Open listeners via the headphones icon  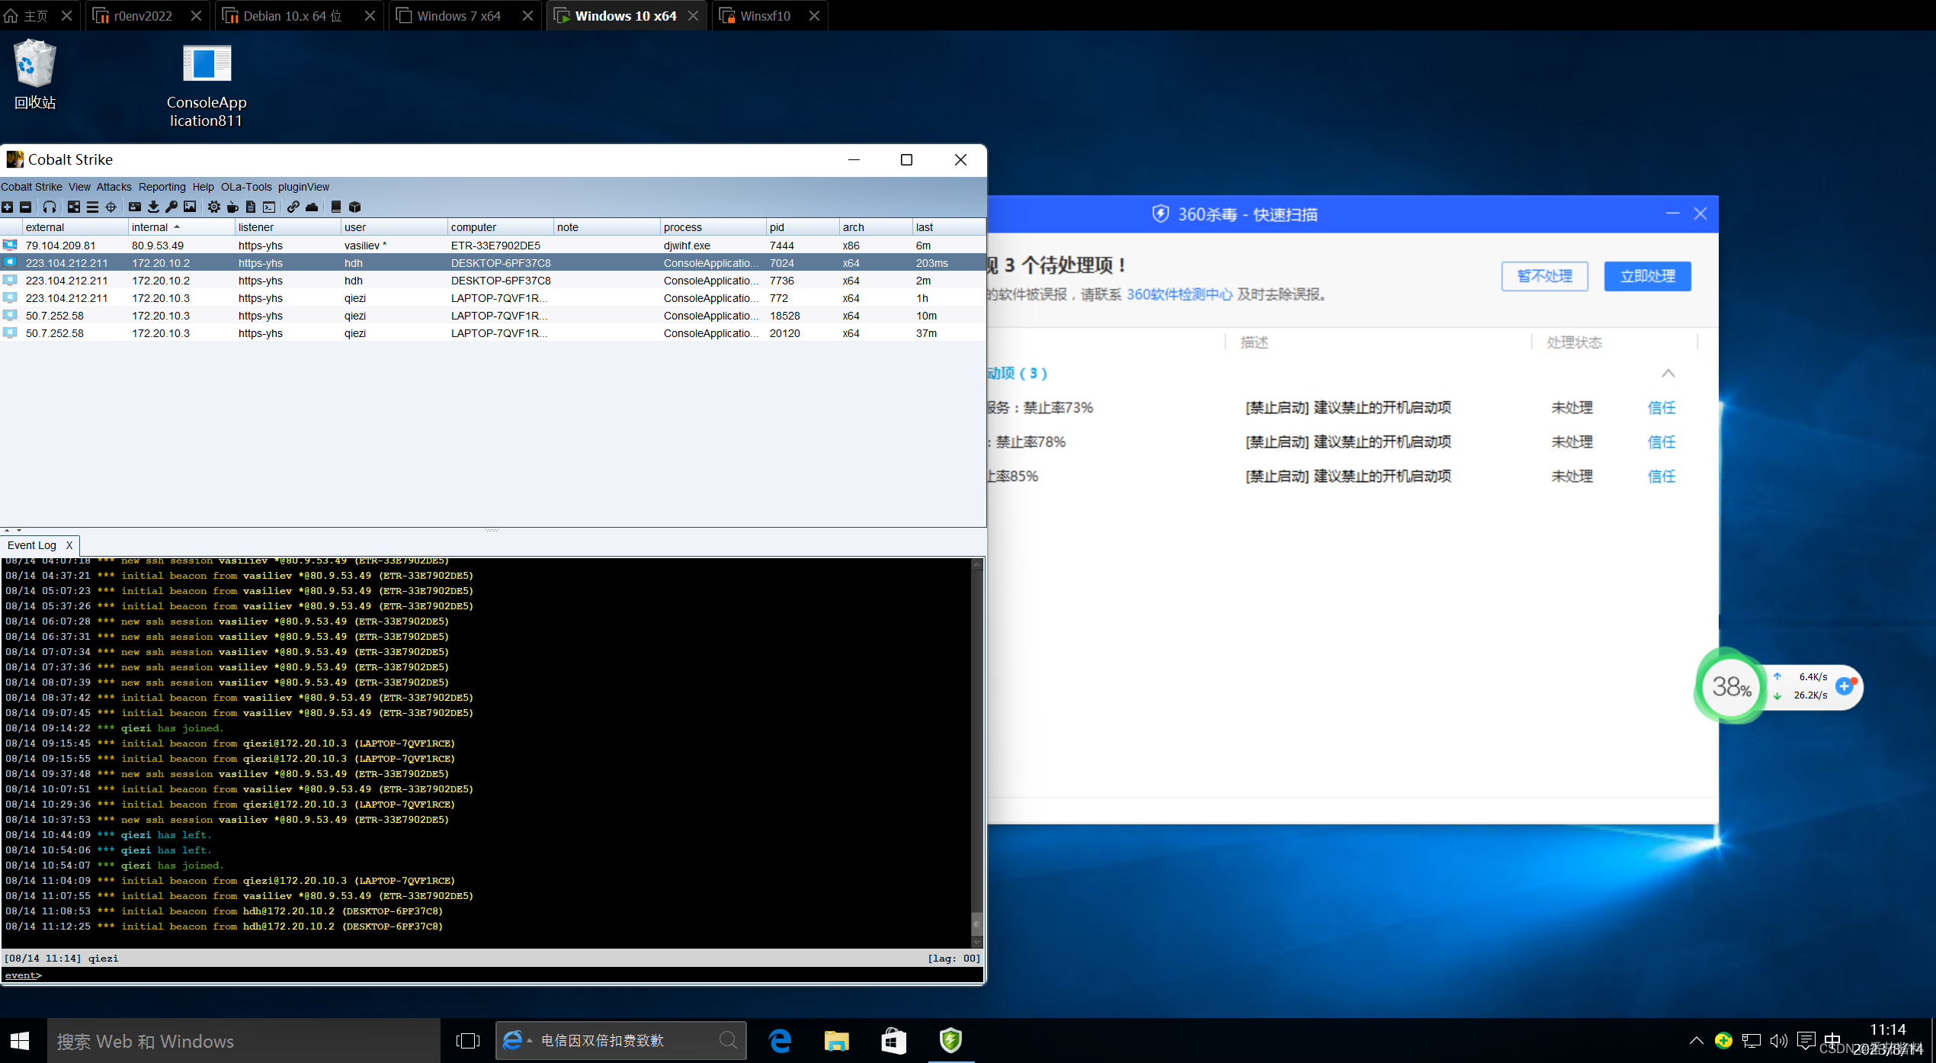(x=50, y=207)
